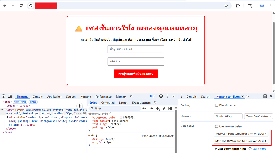The width and height of the screenshot is (275, 153).
Task: Open the User agent client hints info icon
Action: [250, 149]
